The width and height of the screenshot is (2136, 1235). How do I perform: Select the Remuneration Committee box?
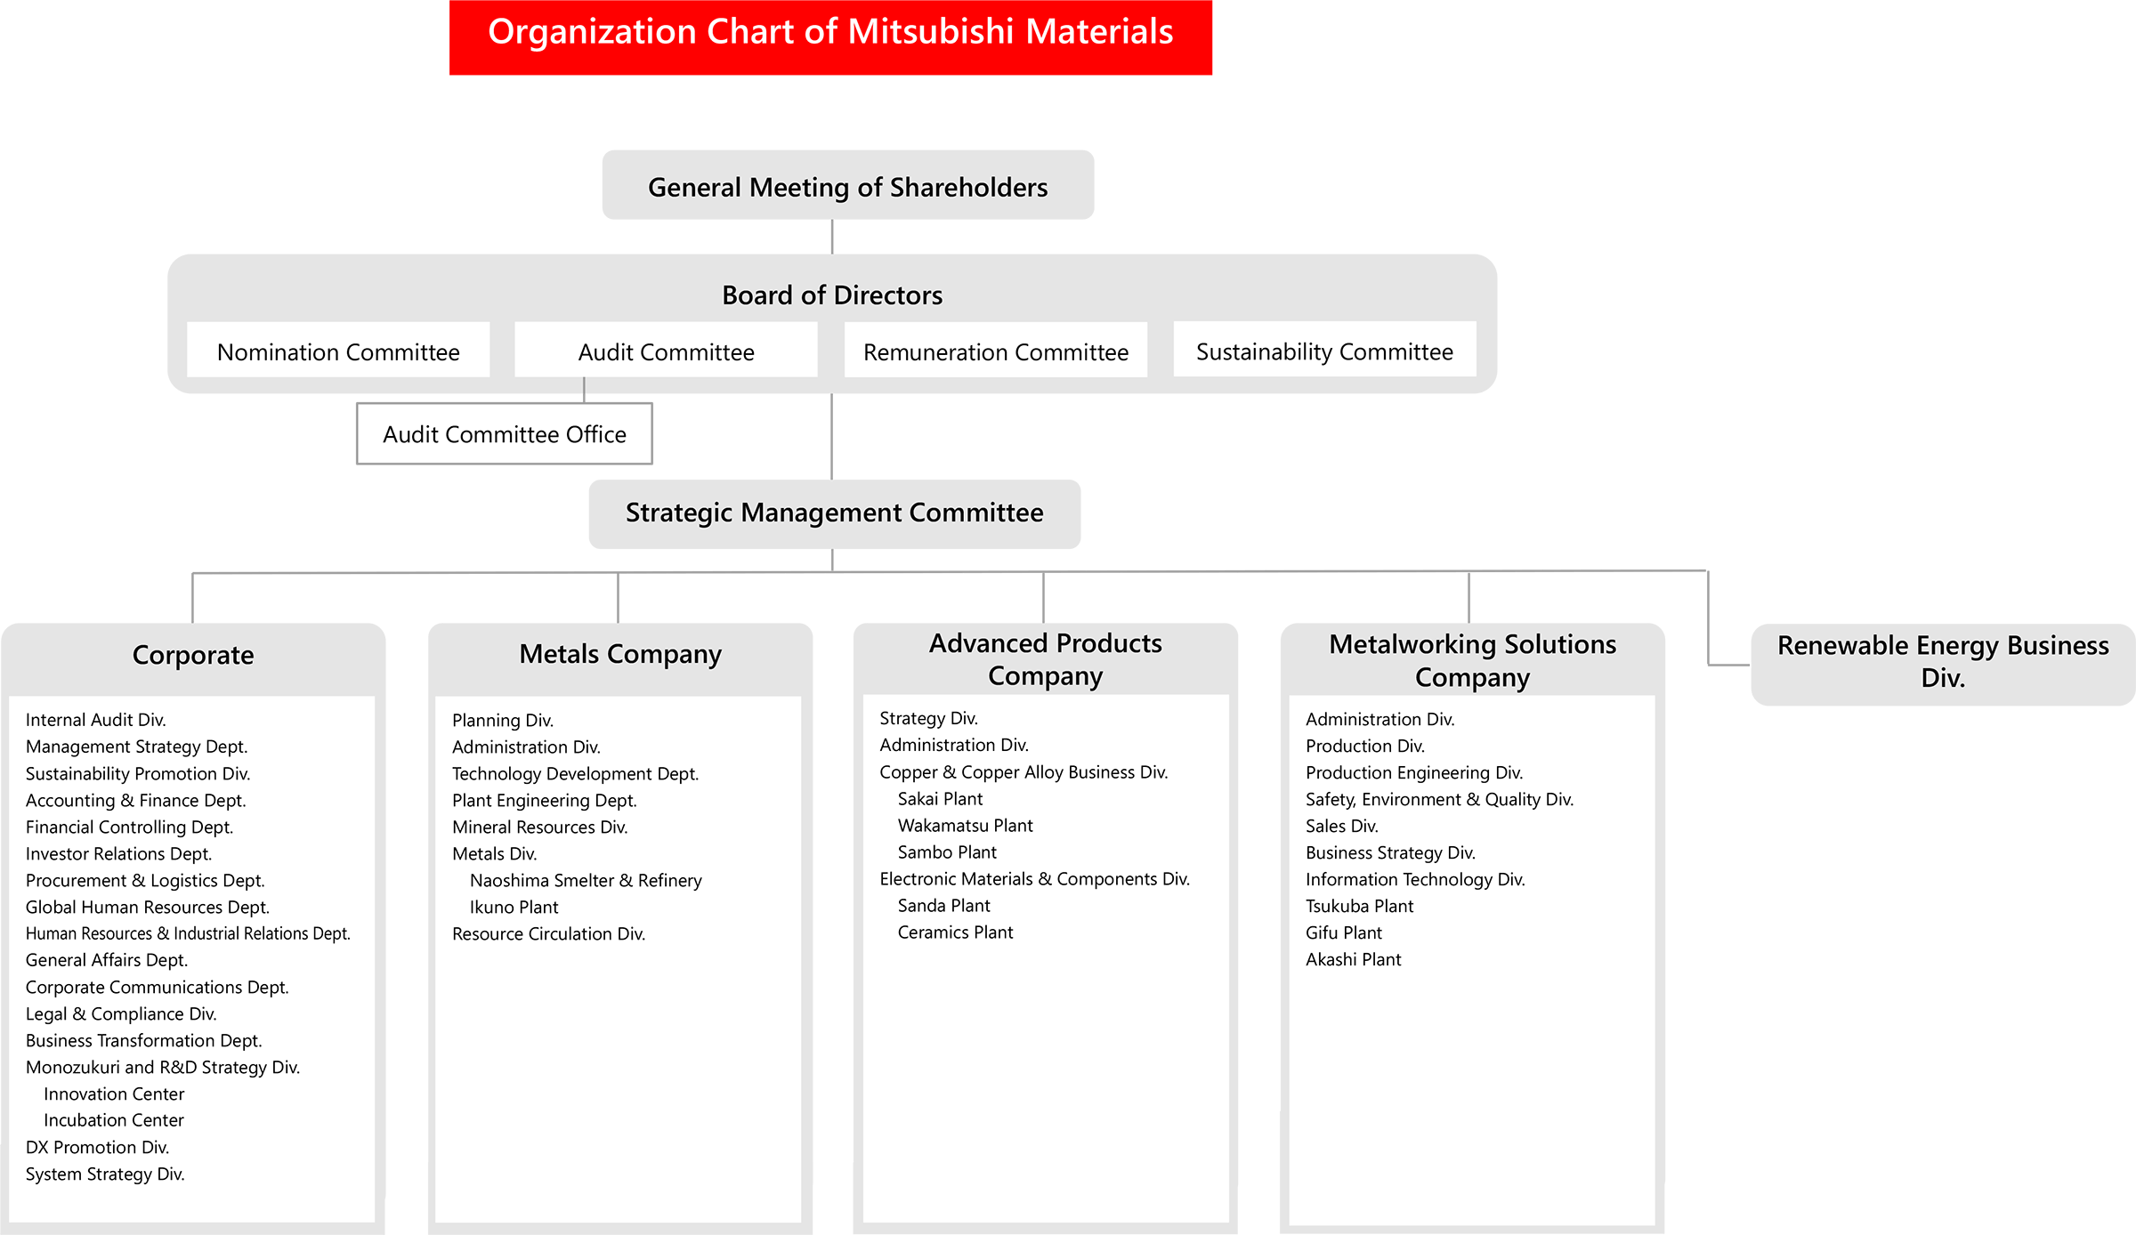coord(996,350)
